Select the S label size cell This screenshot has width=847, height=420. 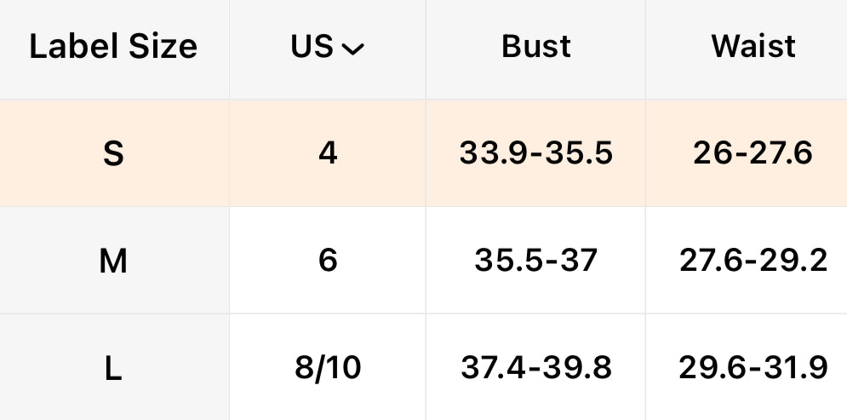[113, 153]
